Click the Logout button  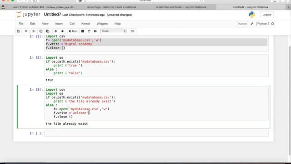click(x=267, y=15)
